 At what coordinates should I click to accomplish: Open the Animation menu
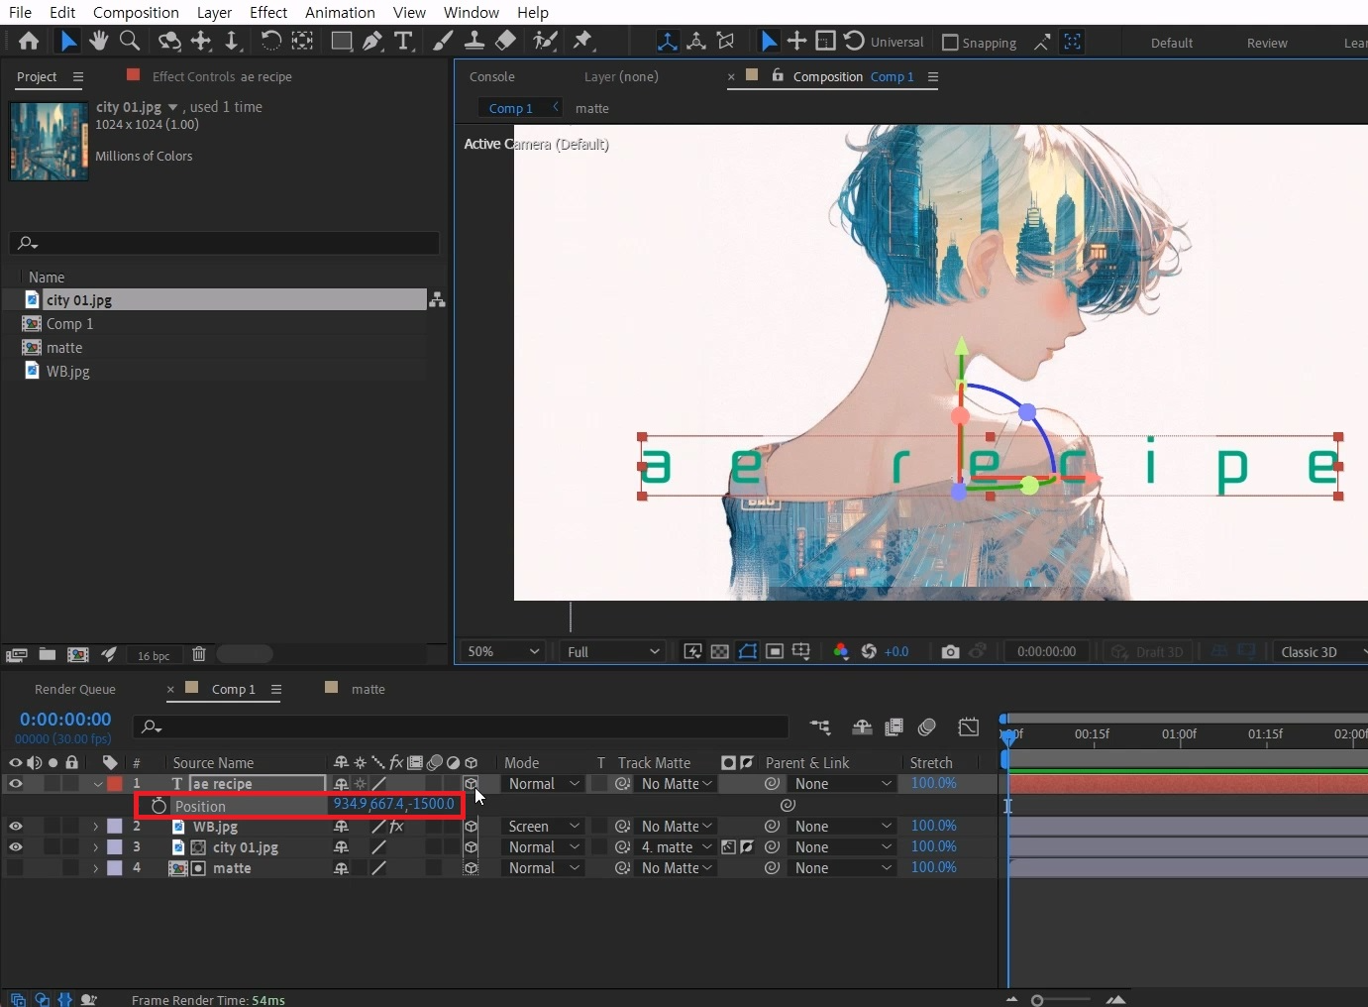(x=340, y=12)
